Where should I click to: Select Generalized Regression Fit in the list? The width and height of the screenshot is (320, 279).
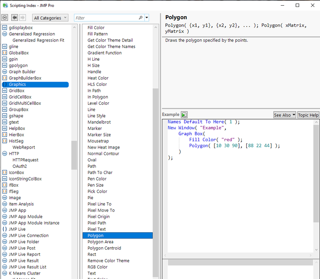[x=38, y=40]
